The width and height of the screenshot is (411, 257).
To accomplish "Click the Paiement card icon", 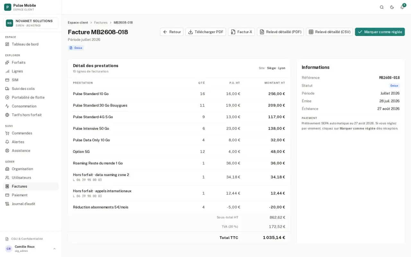I will (x=7, y=195).
